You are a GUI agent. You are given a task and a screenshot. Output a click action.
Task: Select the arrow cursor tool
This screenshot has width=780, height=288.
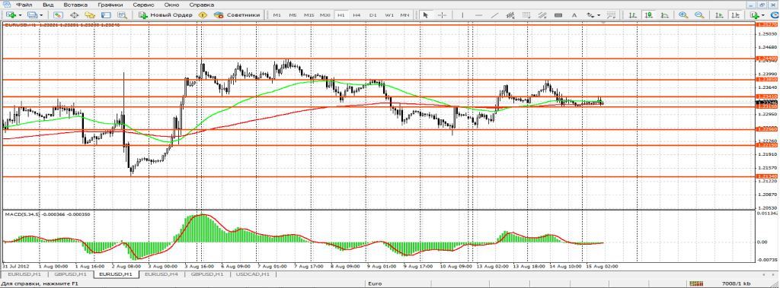[x=425, y=15]
